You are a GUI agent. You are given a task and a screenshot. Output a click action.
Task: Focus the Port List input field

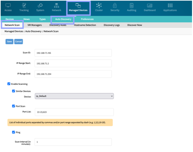74,112
